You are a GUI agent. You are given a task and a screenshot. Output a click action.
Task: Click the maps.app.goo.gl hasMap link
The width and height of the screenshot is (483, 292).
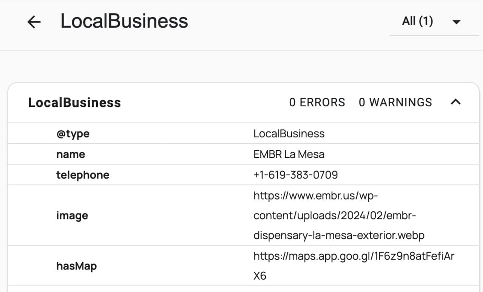coord(354,256)
